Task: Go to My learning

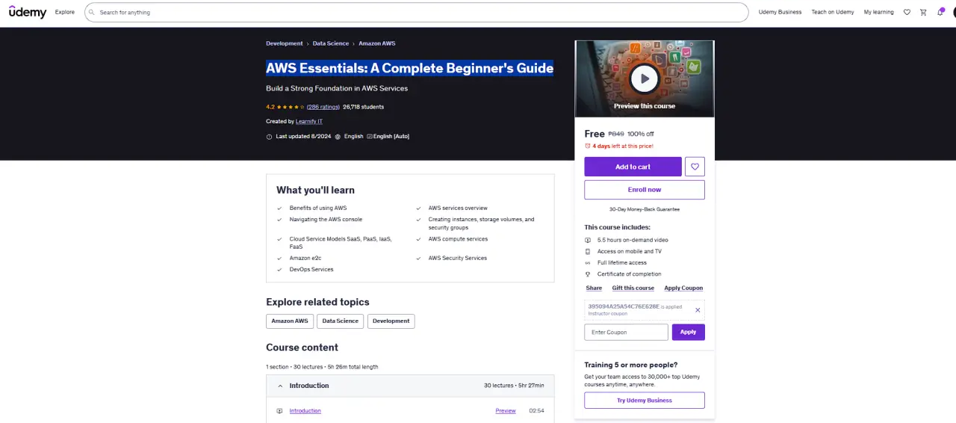Action: tap(878, 12)
